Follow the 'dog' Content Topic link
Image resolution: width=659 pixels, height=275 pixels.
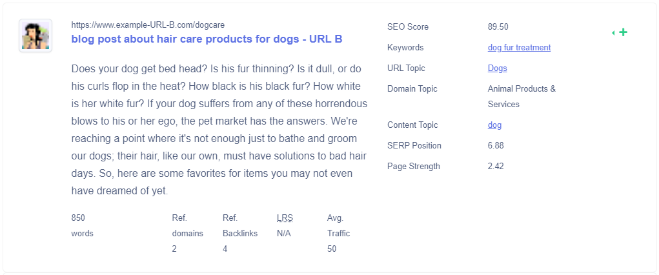coord(494,125)
